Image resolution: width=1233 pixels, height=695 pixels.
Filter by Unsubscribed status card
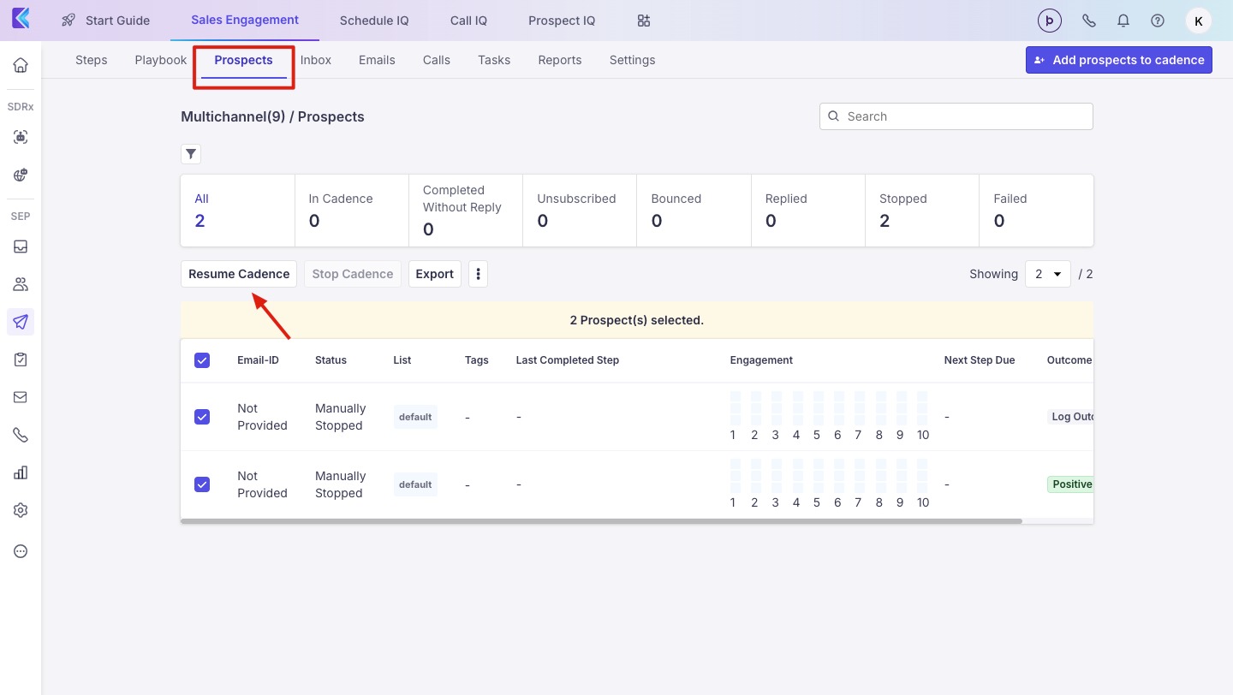[580, 211]
